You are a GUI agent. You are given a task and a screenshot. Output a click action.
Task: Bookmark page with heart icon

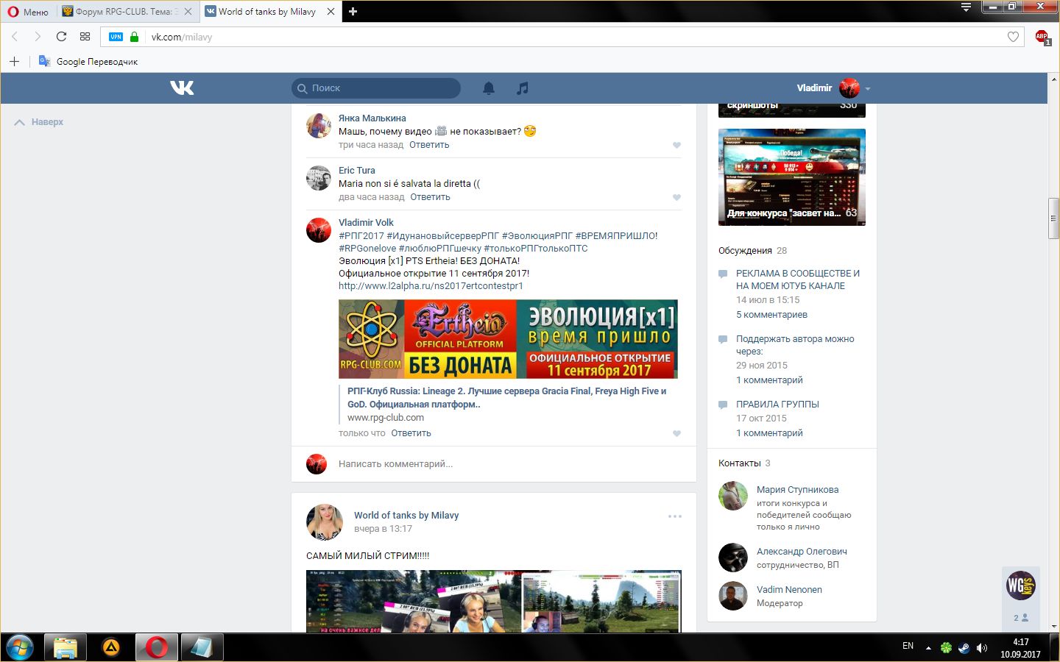point(1013,37)
